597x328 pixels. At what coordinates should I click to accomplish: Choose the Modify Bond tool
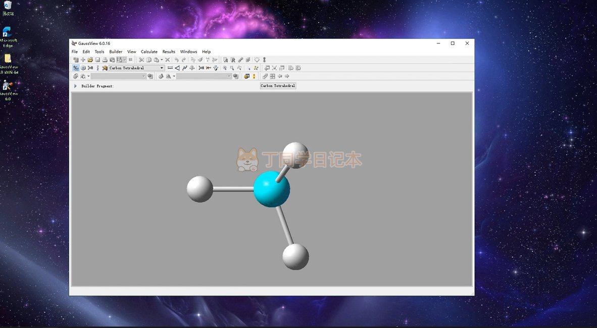point(170,68)
